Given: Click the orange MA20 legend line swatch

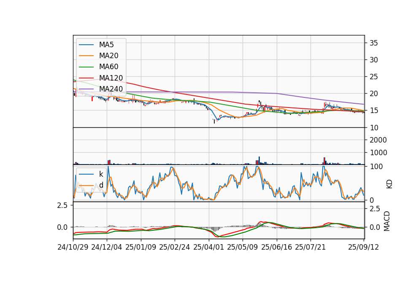Looking at the screenshot, I should pos(86,56).
